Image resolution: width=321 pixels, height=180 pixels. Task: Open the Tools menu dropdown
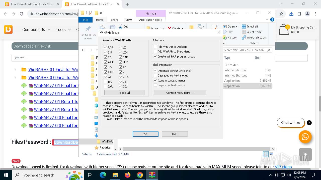[63, 29]
